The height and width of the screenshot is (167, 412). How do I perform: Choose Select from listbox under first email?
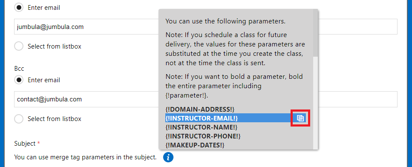click(x=19, y=46)
